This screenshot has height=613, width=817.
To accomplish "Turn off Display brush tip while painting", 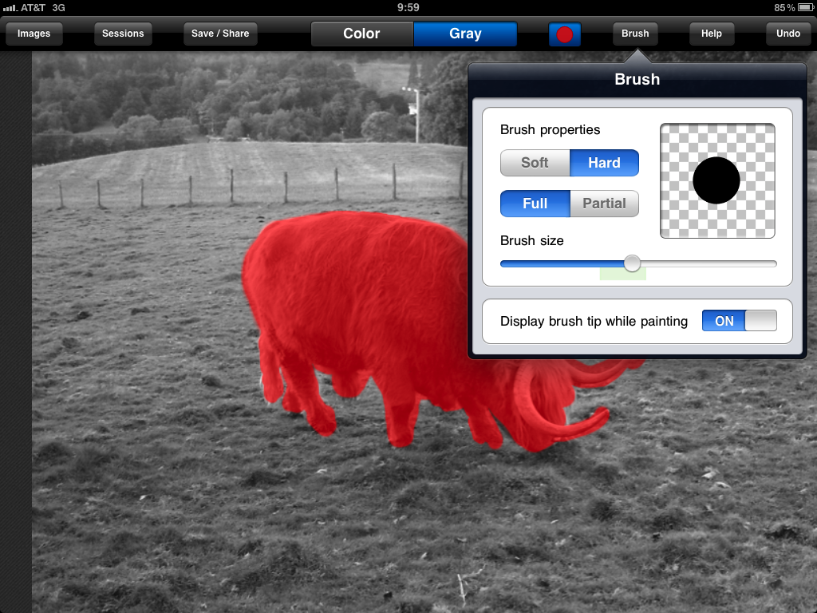I will click(x=739, y=321).
